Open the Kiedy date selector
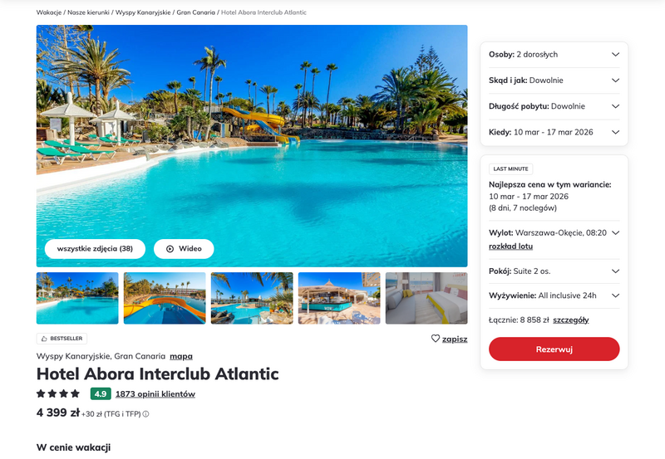 pyautogui.click(x=554, y=132)
